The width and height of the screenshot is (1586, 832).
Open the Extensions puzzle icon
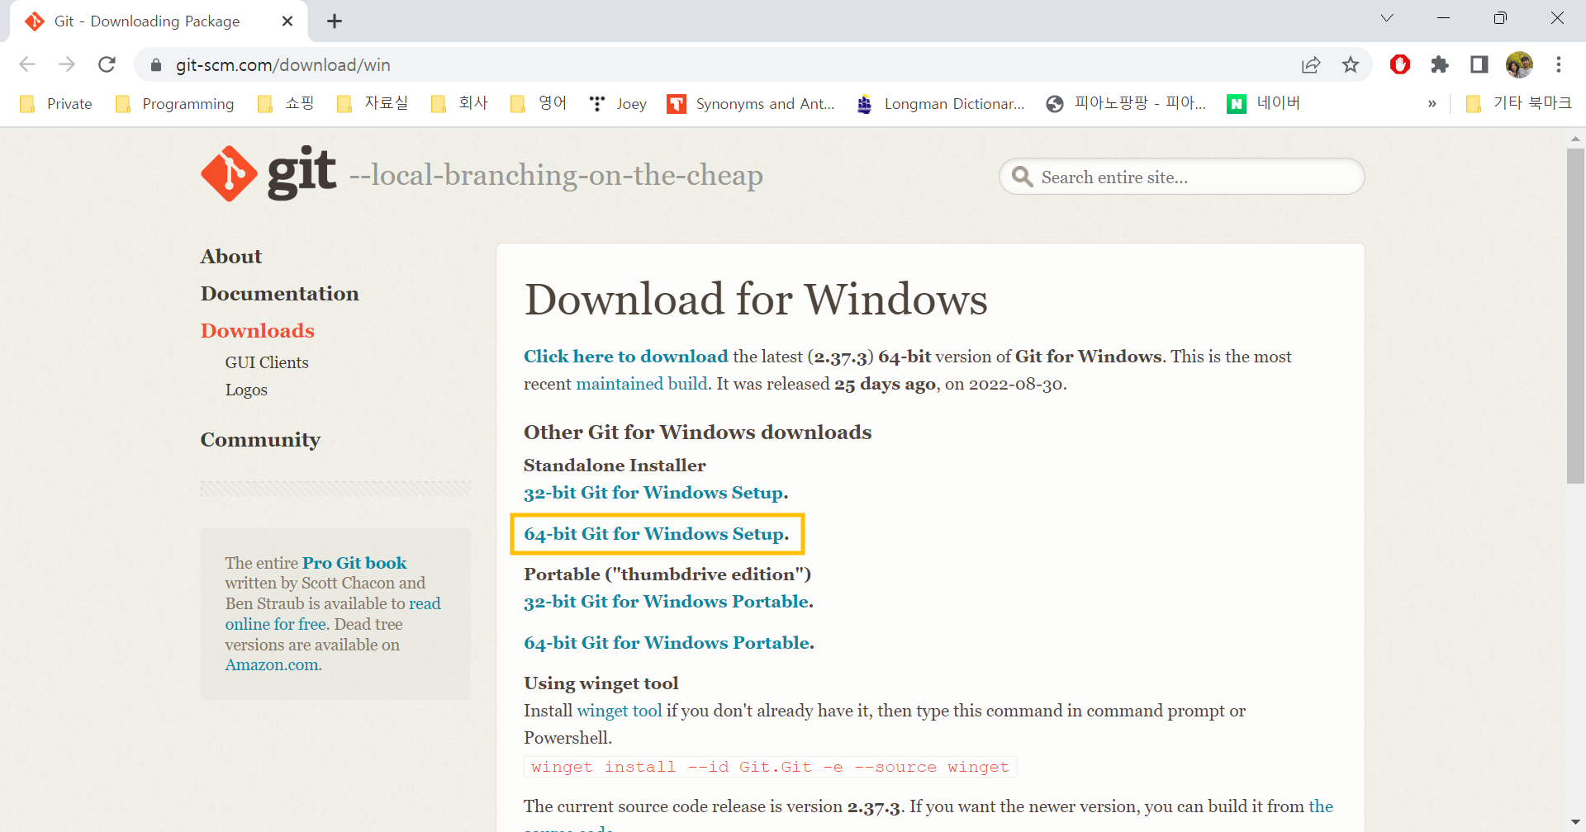click(x=1440, y=64)
